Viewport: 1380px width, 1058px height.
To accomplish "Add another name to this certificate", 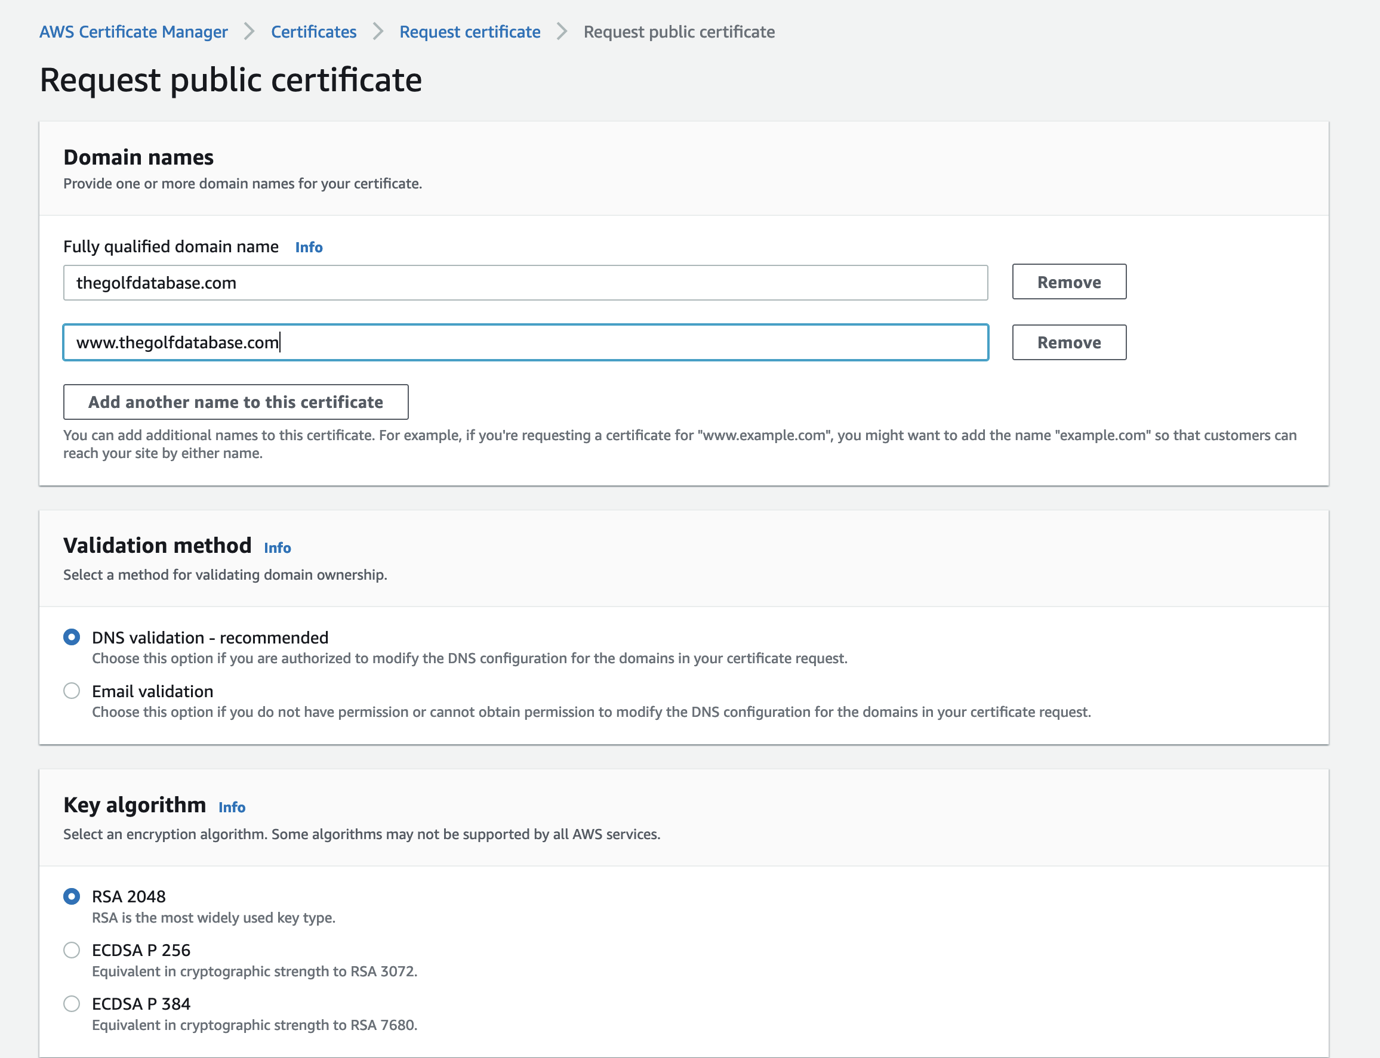I will pyautogui.click(x=236, y=402).
